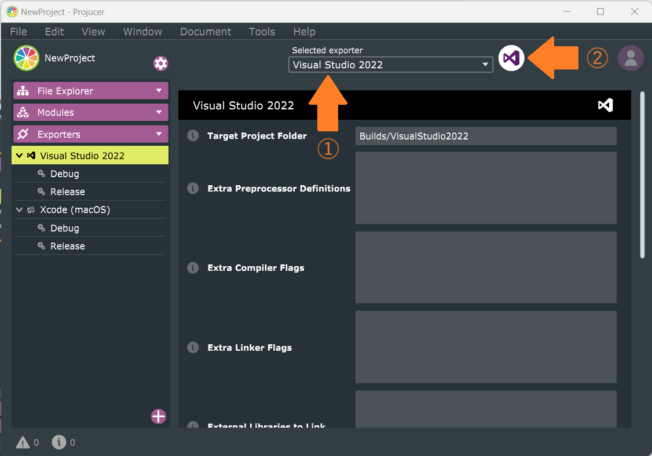Screen dimensions: 652x456
Task: Click the Target Project Folder field
Action: point(486,136)
